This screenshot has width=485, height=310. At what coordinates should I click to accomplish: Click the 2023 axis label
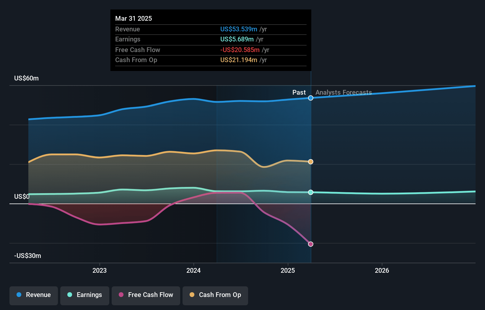pyautogui.click(x=100, y=270)
